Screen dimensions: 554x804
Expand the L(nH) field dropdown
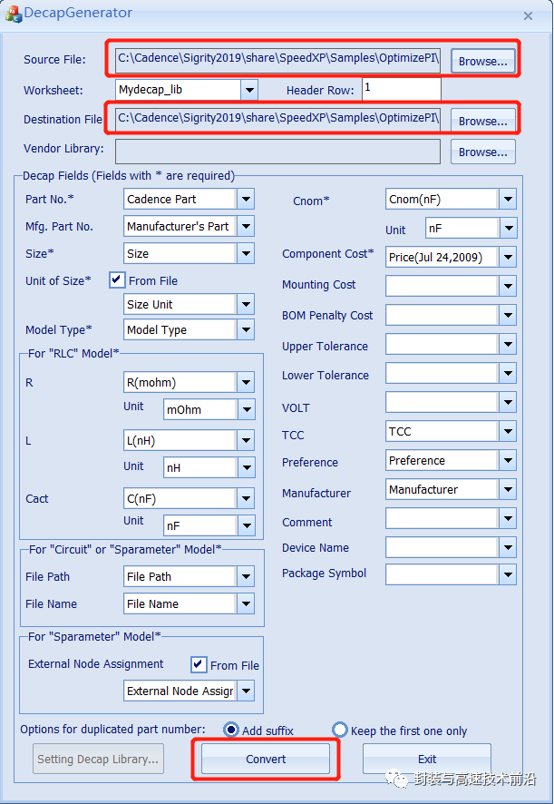(x=246, y=440)
